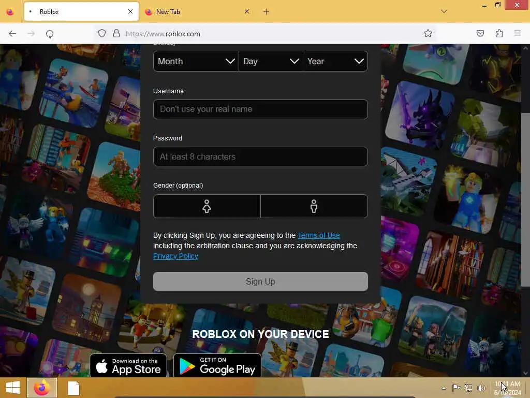Open a new tab with plus

click(x=266, y=12)
